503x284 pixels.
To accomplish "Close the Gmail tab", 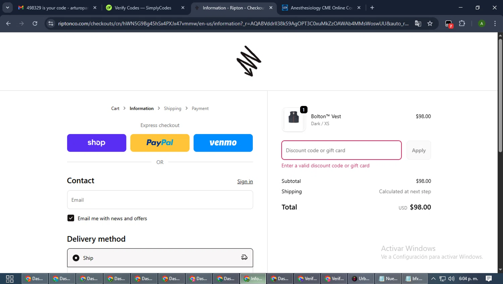I will (x=95, y=8).
